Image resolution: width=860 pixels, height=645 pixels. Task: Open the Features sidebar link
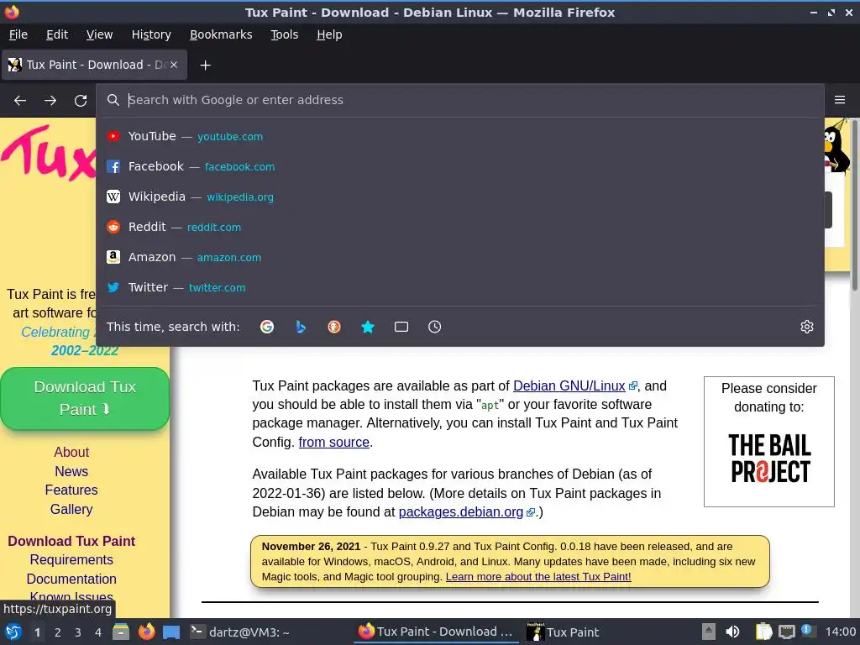71,490
